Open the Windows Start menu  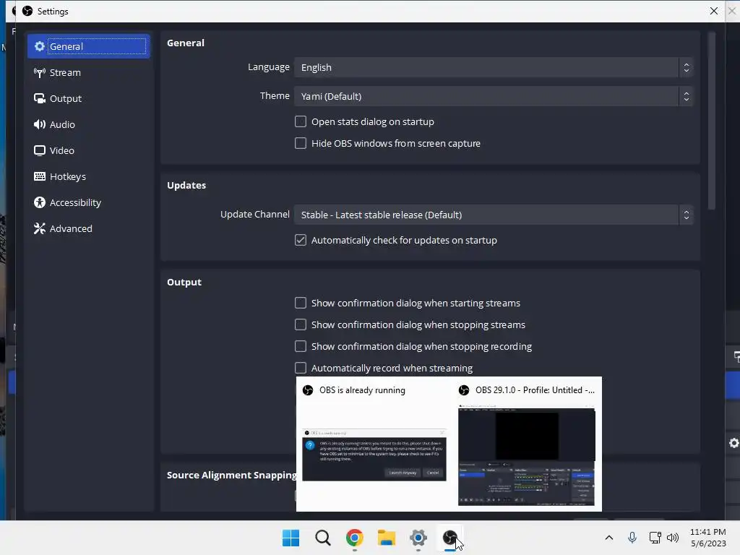click(x=291, y=538)
